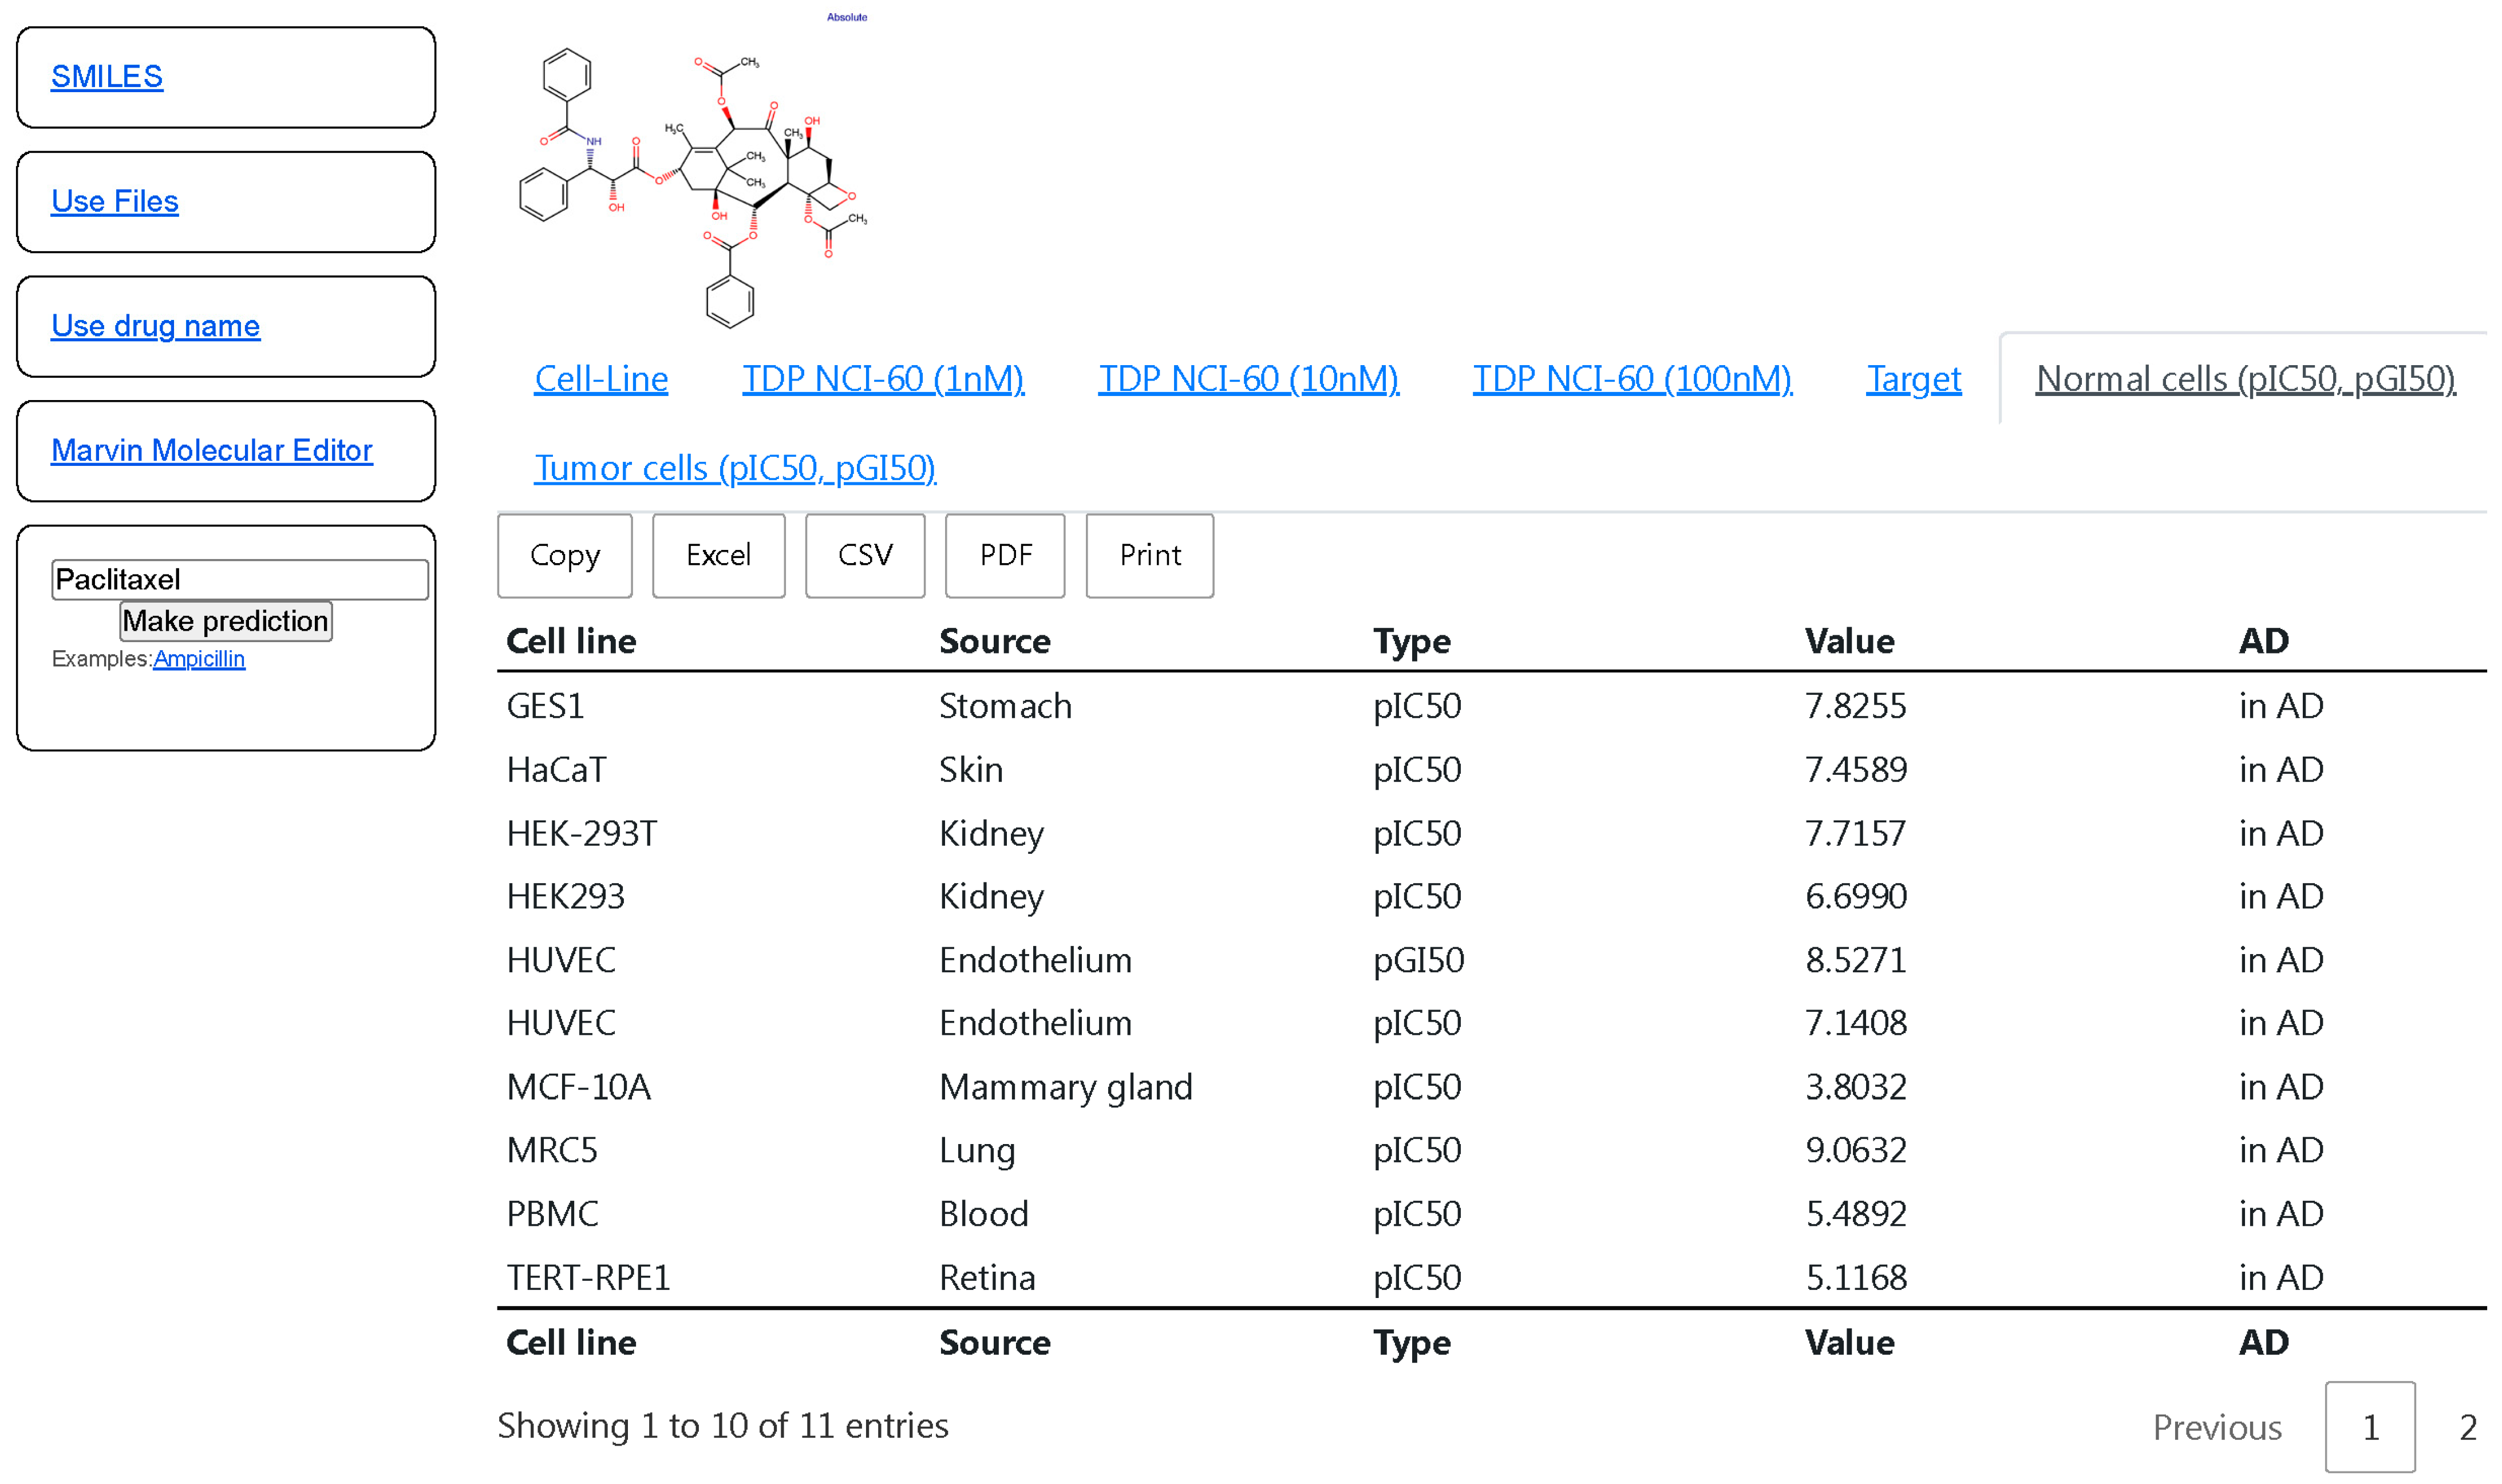Open the TDP NCI-60 (1nM) tab

coord(882,379)
